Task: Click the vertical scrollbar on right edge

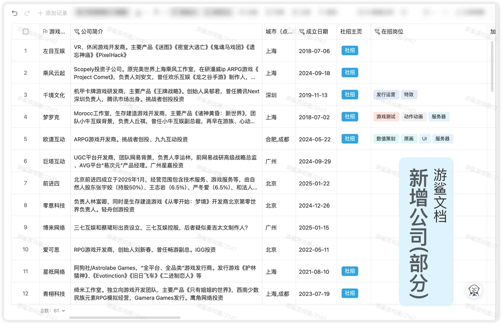Action: tap(492, 66)
